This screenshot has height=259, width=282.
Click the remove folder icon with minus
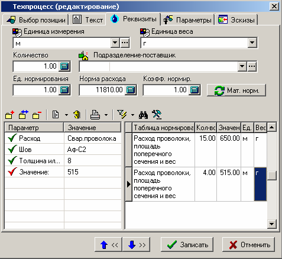coord(37,115)
